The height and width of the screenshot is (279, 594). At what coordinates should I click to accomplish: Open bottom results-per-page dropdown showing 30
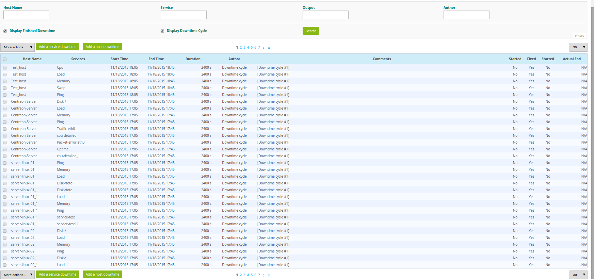tap(578, 275)
